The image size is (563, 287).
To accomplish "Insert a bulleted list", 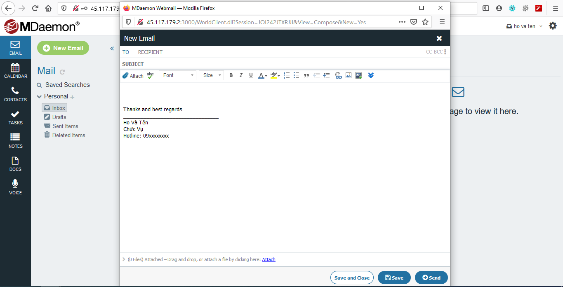I will coord(296,75).
